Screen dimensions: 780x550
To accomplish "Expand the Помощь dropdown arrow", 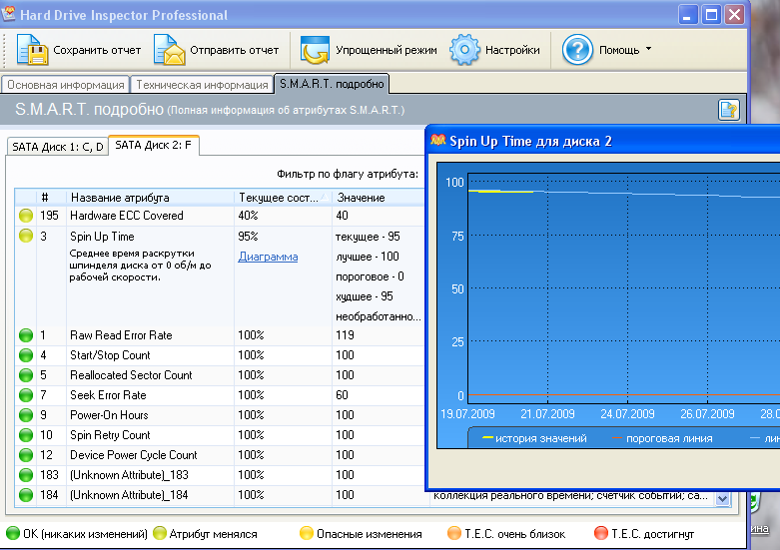I will 648,49.
